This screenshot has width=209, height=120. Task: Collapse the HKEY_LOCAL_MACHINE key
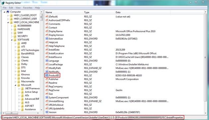(x=8, y=22)
